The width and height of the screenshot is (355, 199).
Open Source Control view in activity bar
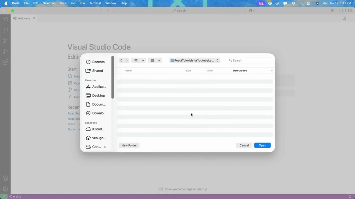point(5,41)
